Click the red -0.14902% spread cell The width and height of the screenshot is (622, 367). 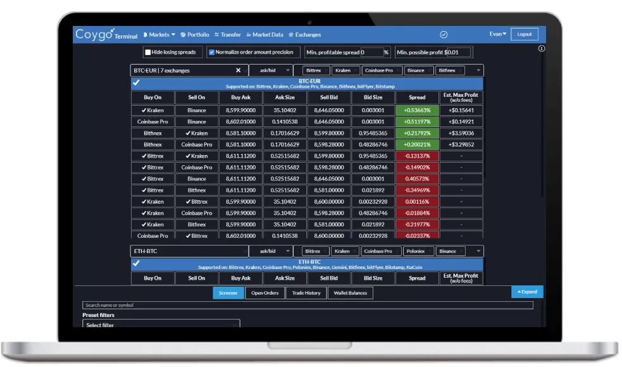click(x=417, y=168)
